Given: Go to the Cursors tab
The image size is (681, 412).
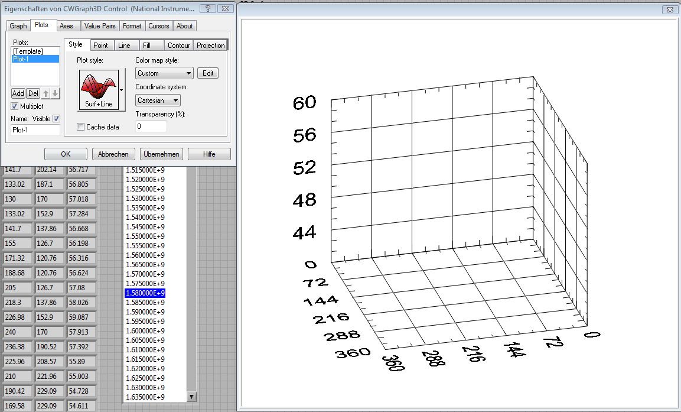Looking at the screenshot, I should tap(158, 26).
